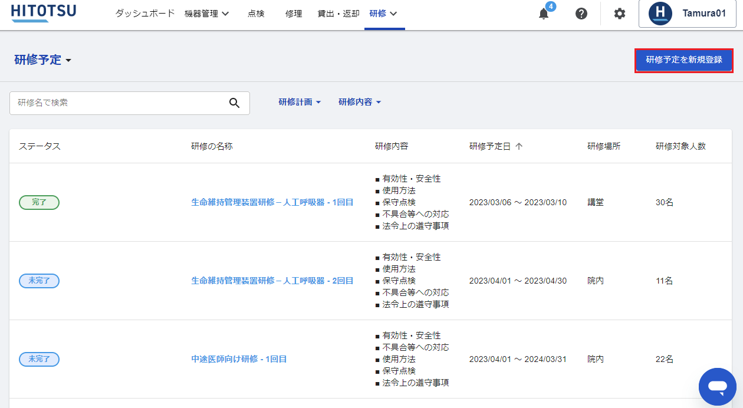Open the 点検 menu item
The width and height of the screenshot is (743, 408).
256,14
